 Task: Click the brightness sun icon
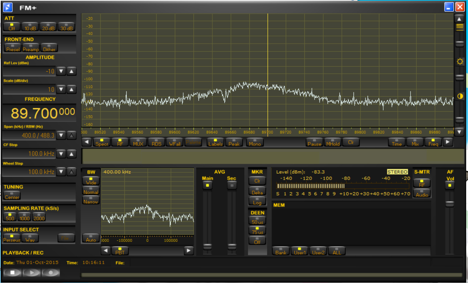(x=460, y=61)
